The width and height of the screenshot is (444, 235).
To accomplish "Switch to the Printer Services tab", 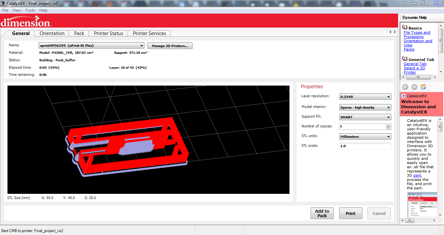I will [x=149, y=33].
